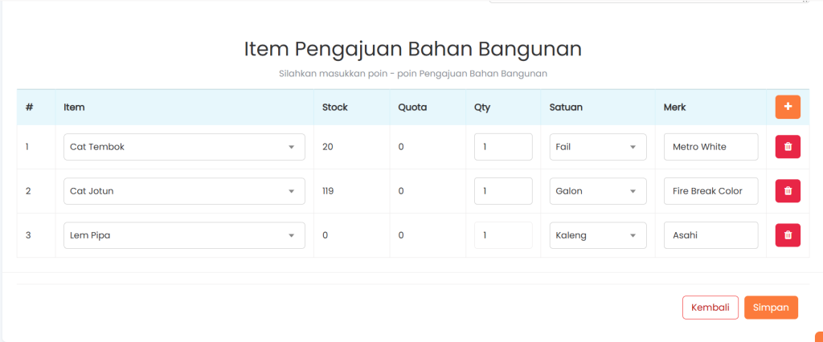Click the Fire Break Color merk field
The image size is (823, 342).
(711, 191)
